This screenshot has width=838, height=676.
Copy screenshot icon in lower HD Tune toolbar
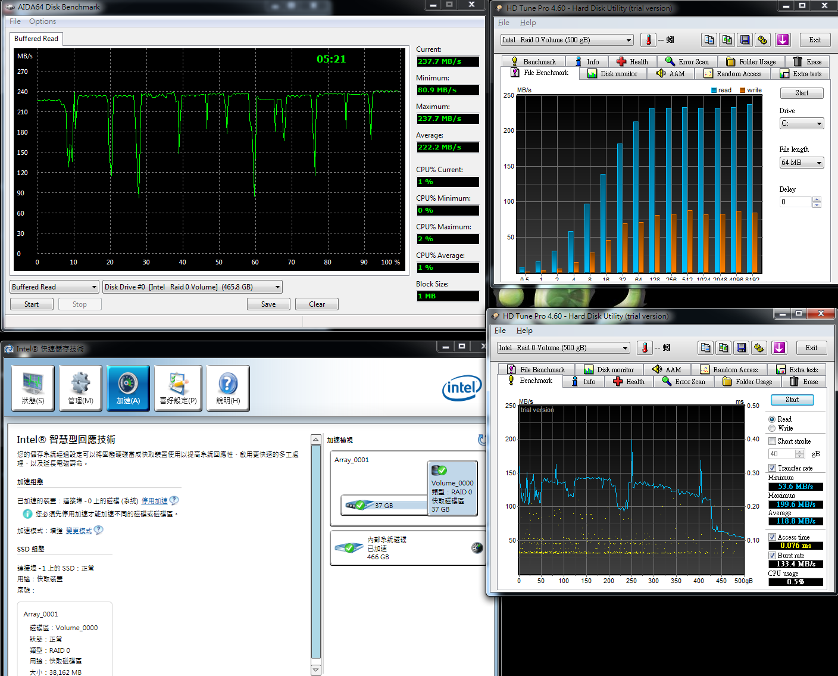click(723, 348)
